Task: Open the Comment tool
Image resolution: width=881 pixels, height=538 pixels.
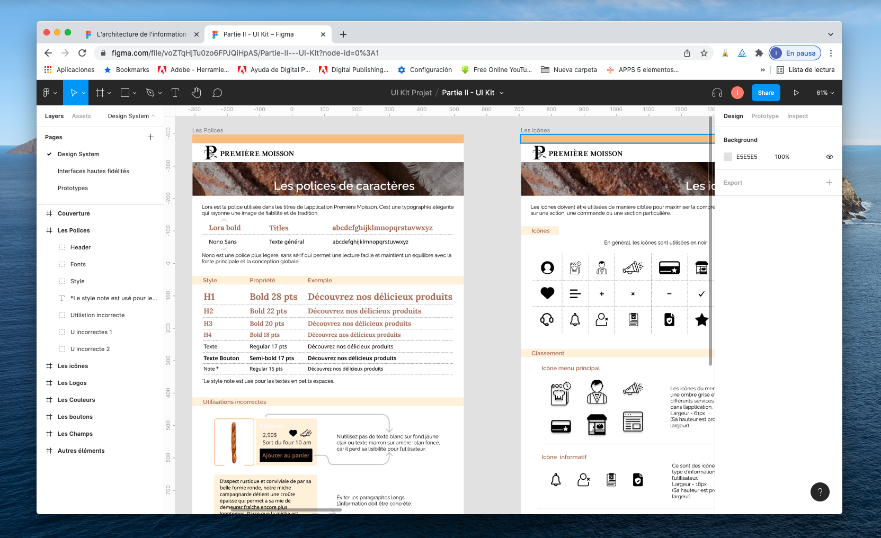Action: (x=217, y=93)
